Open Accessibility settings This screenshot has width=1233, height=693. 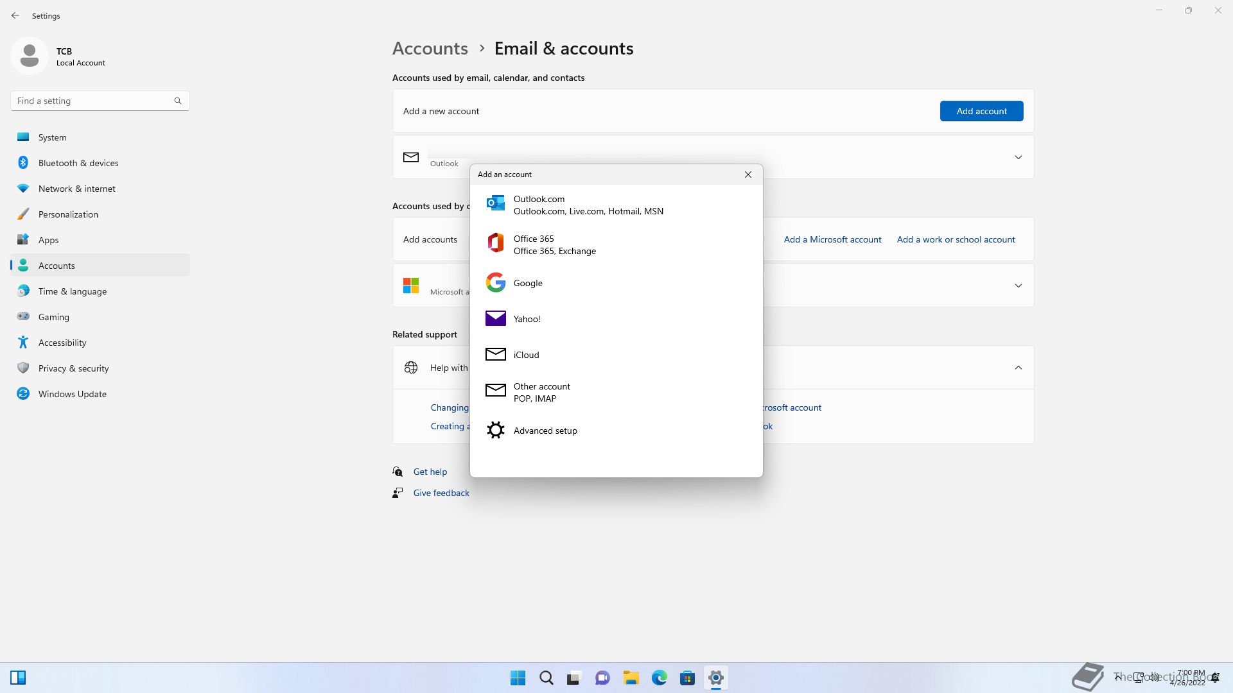[x=100, y=343]
